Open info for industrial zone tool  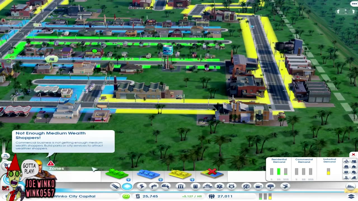pos(192,180)
